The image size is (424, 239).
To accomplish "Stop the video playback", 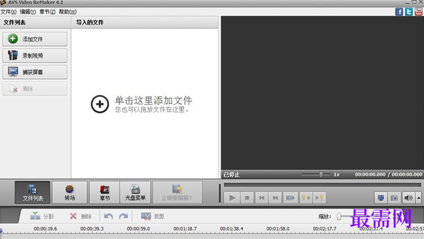I will click(x=247, y=198).
